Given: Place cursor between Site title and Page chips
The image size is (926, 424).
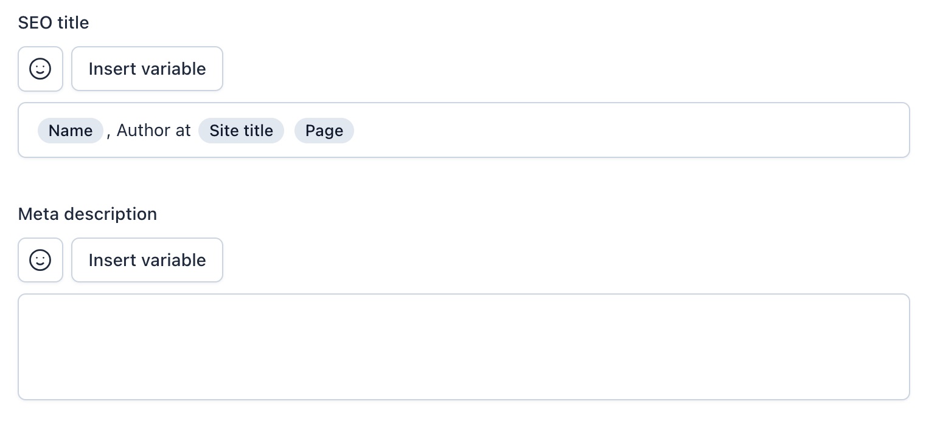Looking at the screenshot, I should (x=290, y=131).
